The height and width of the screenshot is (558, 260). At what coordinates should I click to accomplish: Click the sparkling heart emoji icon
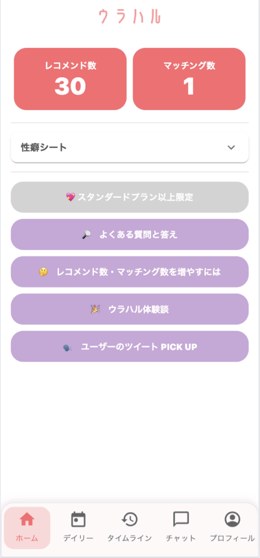click(x=70, y=197)
